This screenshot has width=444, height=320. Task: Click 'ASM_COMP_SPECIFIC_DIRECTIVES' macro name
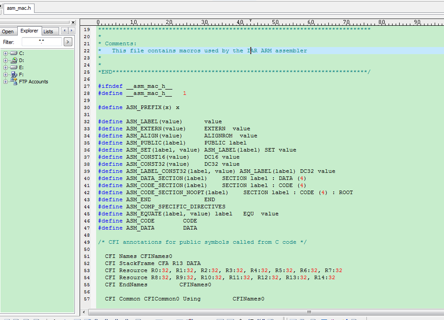coord(176,206)
